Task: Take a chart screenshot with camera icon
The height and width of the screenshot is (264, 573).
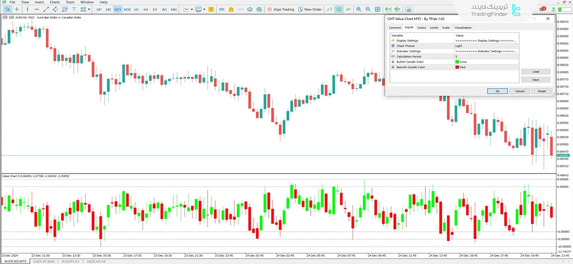Action: pyautogui.click(x=408, y=9)
